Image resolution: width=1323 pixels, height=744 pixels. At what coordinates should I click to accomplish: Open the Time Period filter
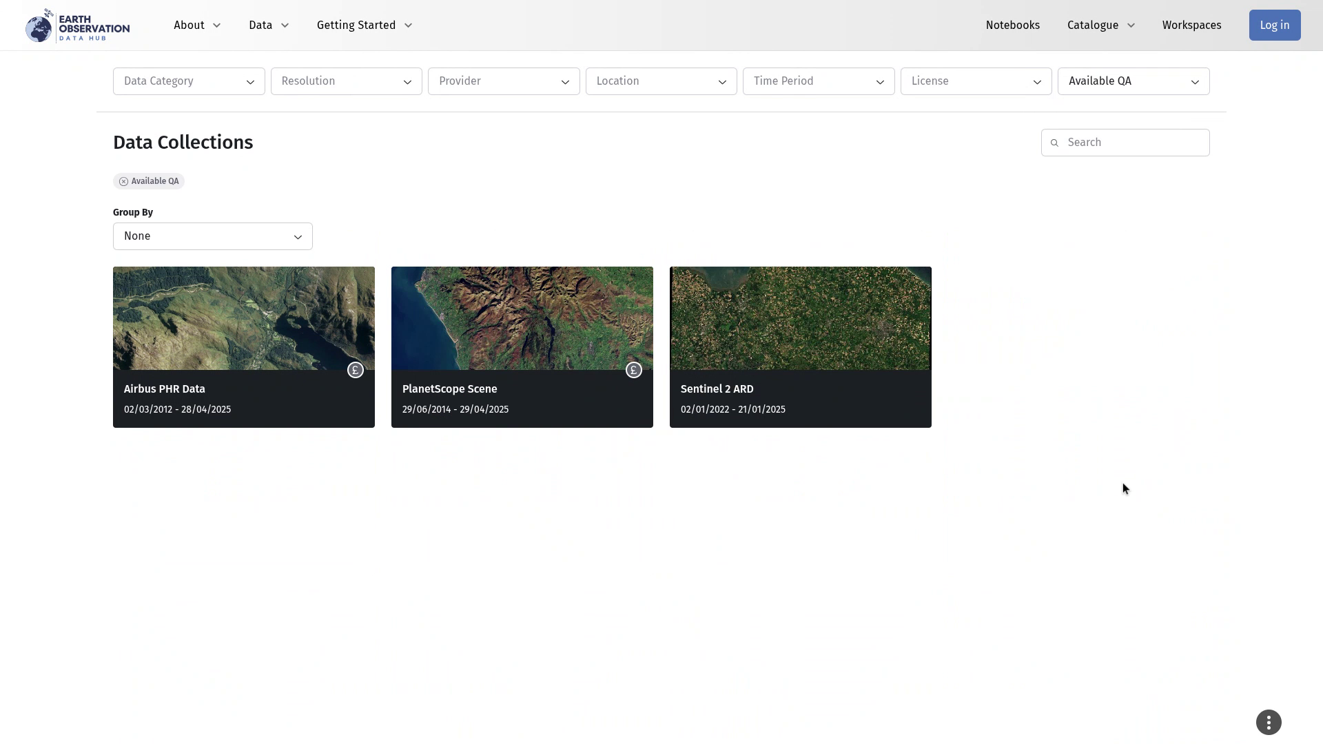[818, 81]
